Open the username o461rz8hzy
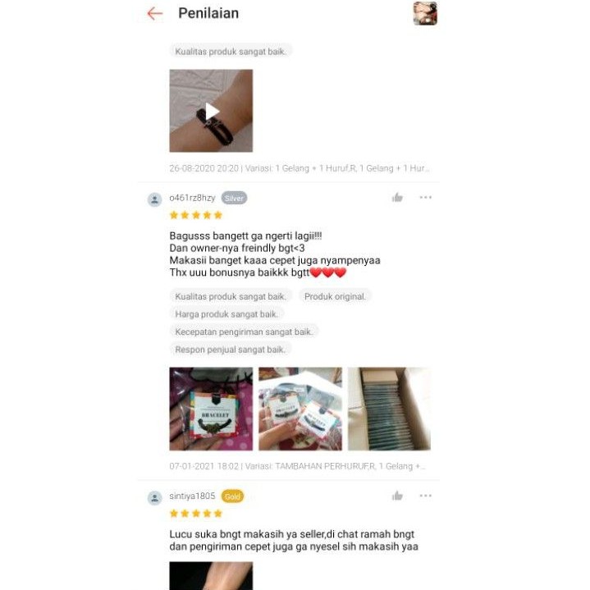 (x=192, y=198)
